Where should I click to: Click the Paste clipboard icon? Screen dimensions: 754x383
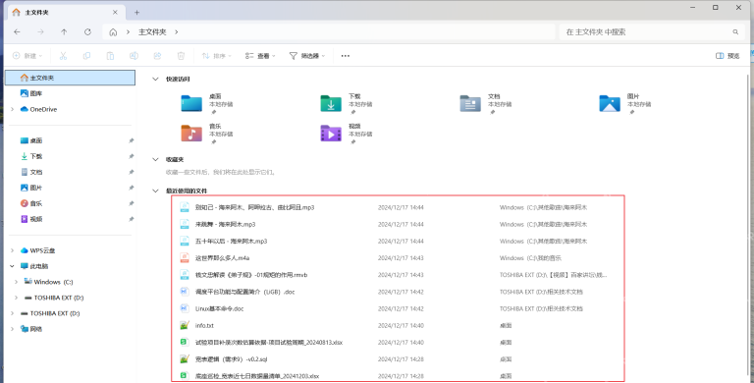[x=110, y=56]
